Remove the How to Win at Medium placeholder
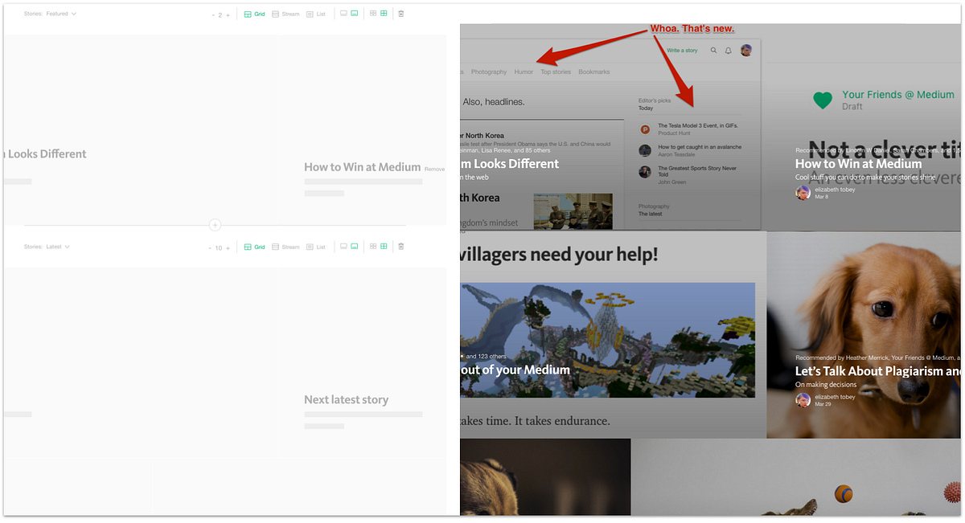The height and width of the screenshot is (523, 965). (x=434, y=169)
